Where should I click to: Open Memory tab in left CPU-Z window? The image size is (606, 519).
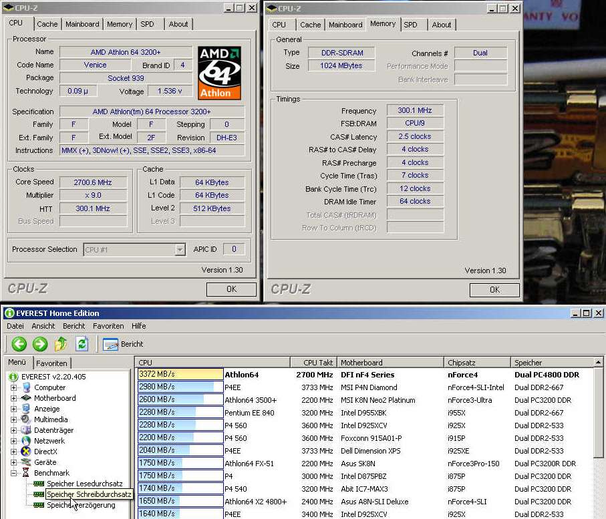pyautogui.click(x=120, y=24)
